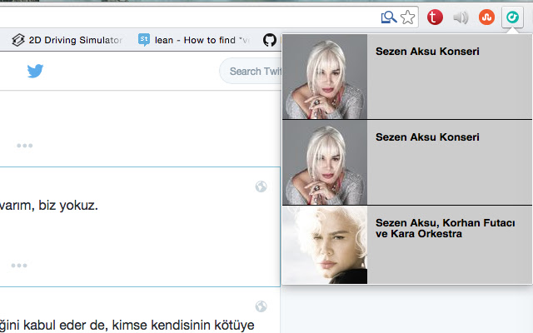Select tweet text 'kimse kendisinin kötüye'

click(183, 325)
